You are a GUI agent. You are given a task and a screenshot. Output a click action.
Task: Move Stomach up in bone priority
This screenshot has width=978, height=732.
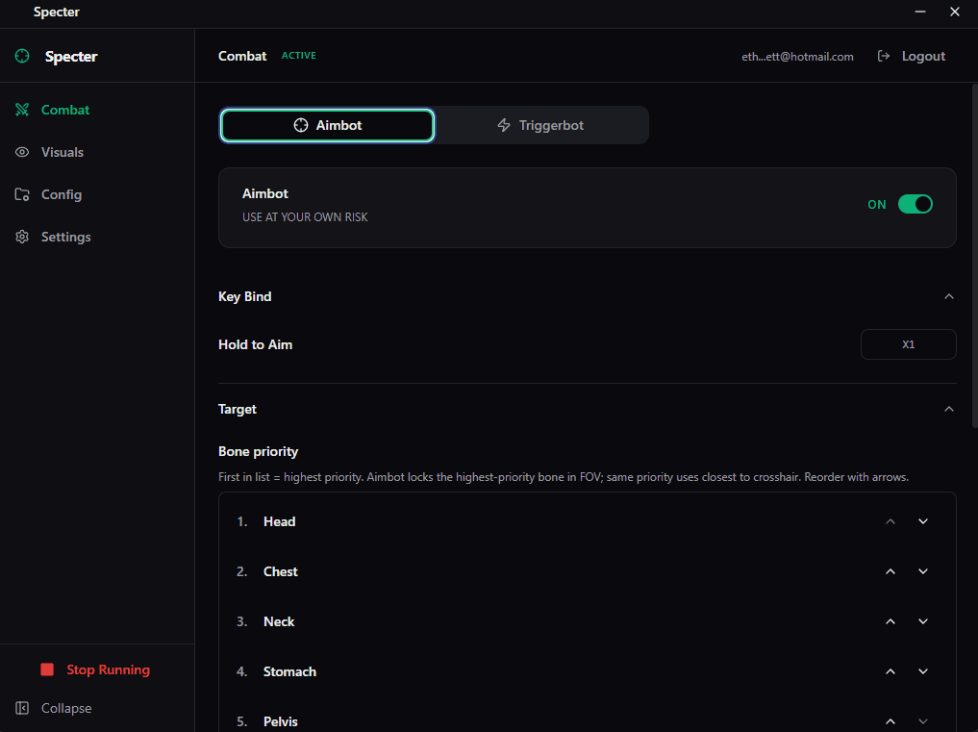pyautogui.click(x=890, y=671)
